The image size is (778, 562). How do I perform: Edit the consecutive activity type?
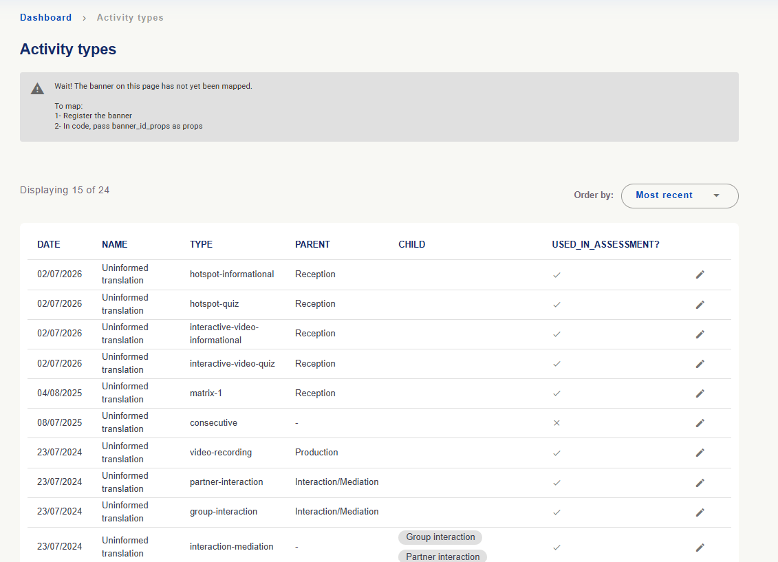(x=700, y=423)
